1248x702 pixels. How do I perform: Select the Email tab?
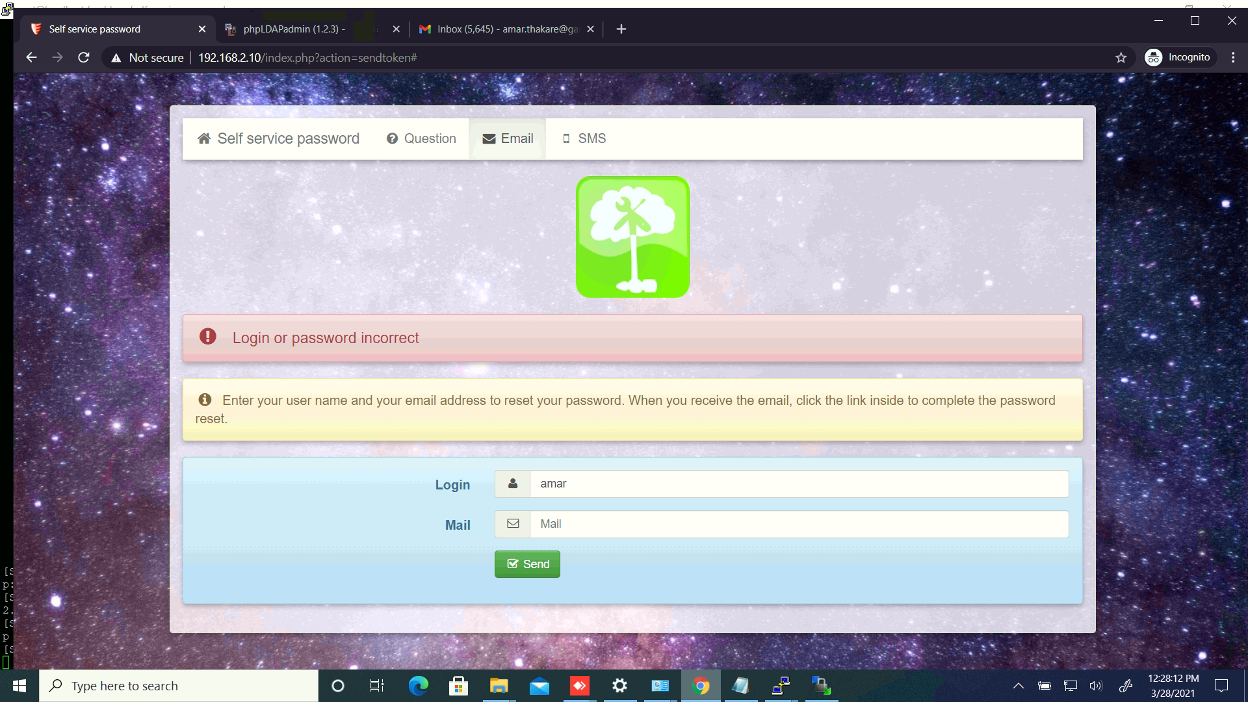pyautogui.click(x=508, y=138)
